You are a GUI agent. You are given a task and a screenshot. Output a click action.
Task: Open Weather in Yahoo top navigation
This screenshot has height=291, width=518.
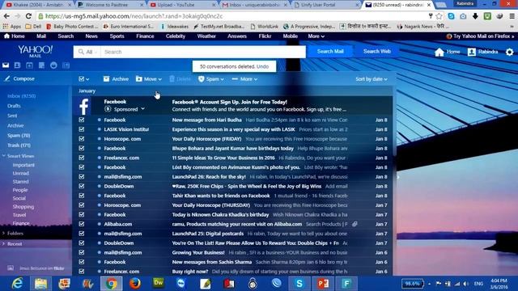click(x=206, y=36)
